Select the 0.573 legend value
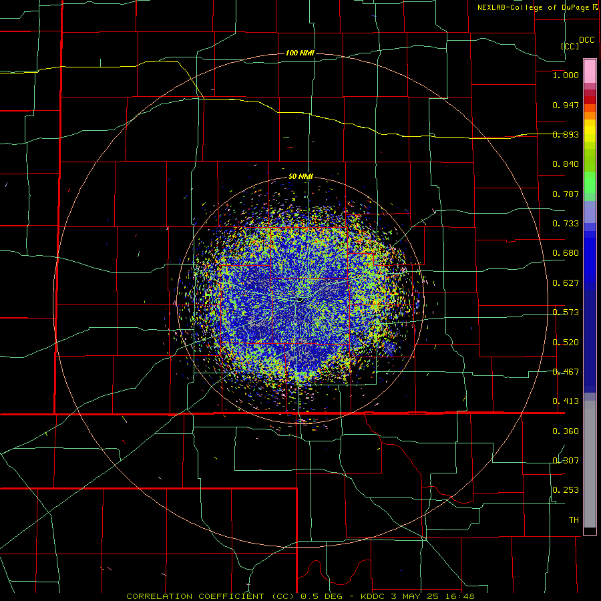The height and width of the screenshot is (601, 601). pyautogui.click(x=566, y=313)
